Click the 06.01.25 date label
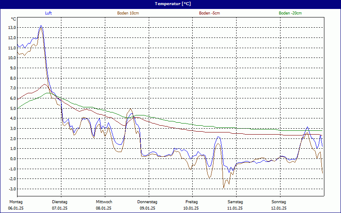 pos(16,208)
